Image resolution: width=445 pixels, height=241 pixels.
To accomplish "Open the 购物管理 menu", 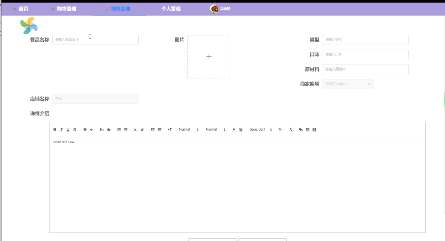I will click(x=66, y=9).
